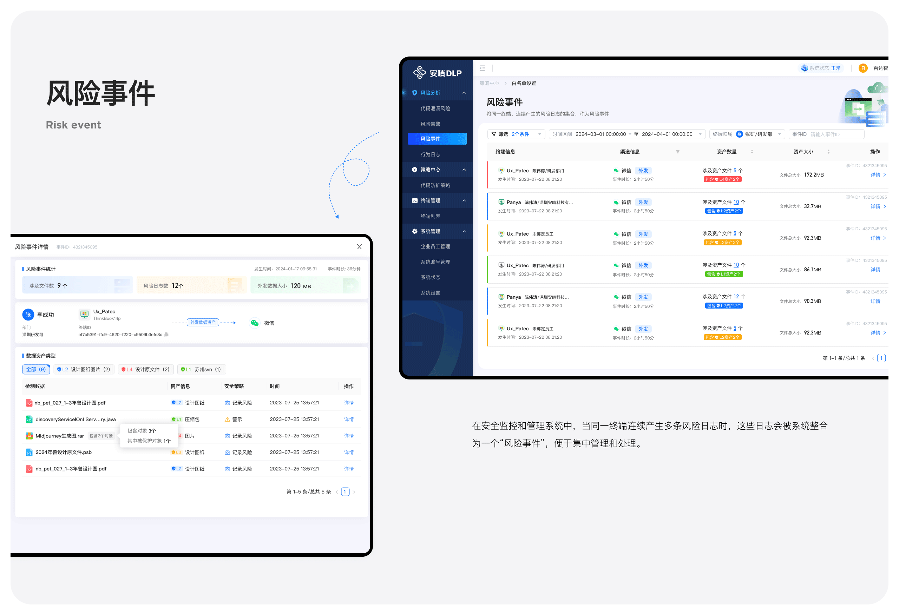Image resolution: width=899 pixels, height=615 pixels.
Task: Click the funnel icon beside 筛选
Action: (494, 134)
